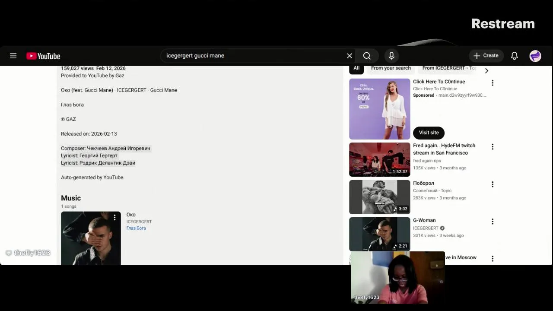Open the account avatar menu
Viewport: 553px width, 311px height.
(x=535, y=56)
